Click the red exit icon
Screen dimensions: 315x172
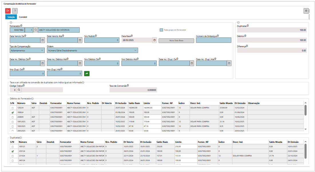pos(8,11)
